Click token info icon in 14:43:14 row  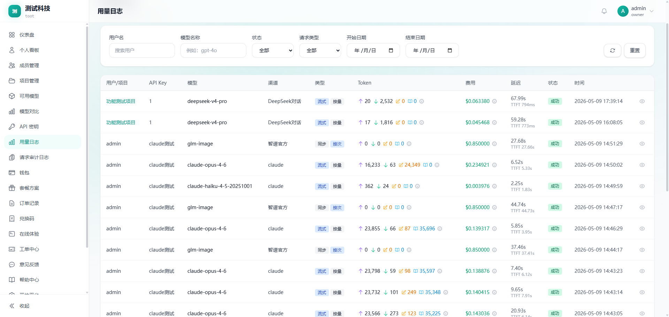[x=446, y=292]
